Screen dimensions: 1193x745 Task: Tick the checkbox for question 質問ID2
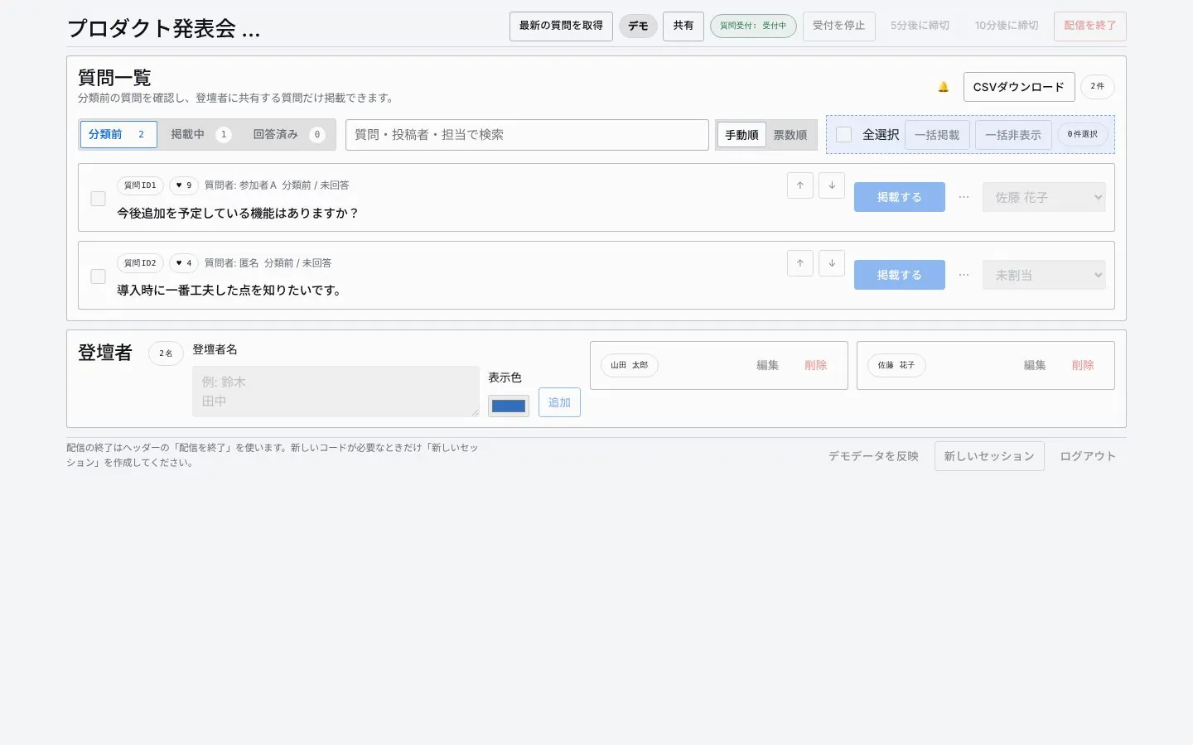(98, 276)
